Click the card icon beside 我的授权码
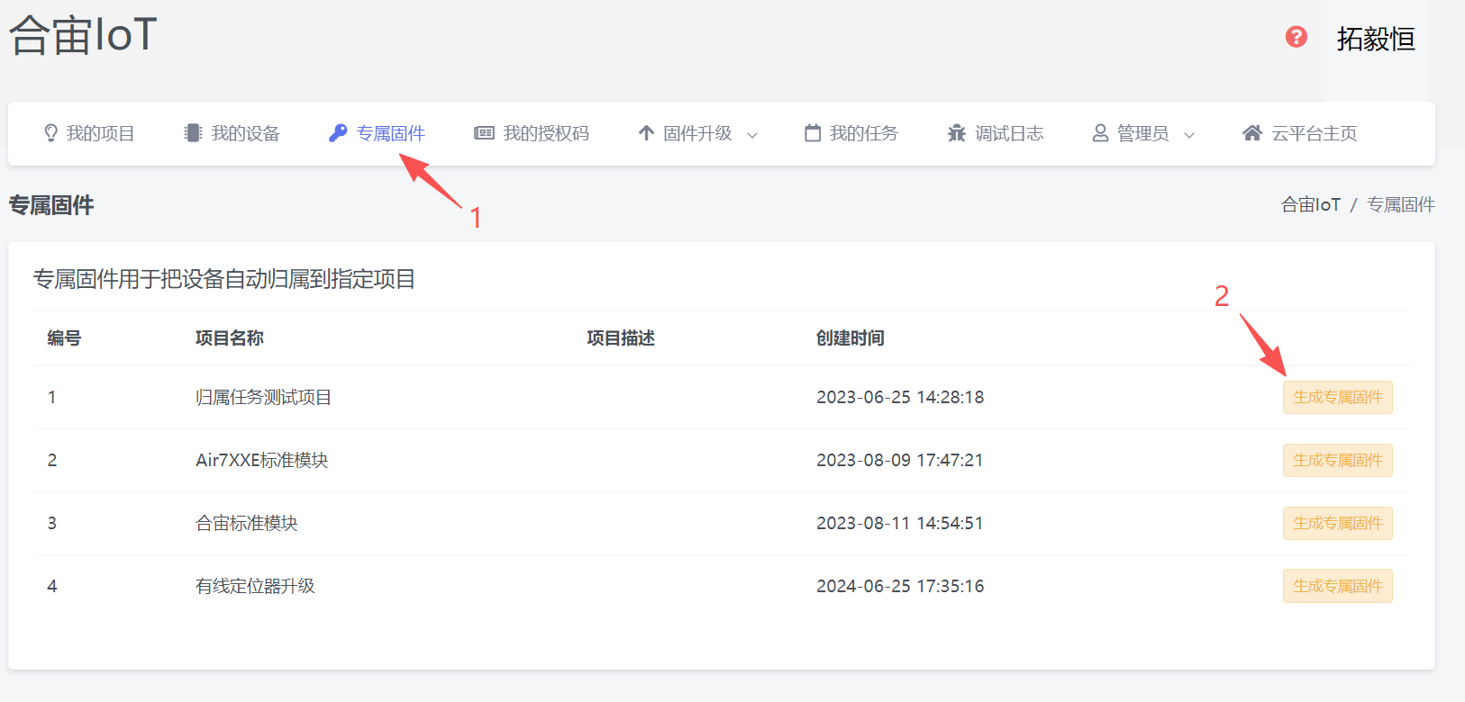Image resolution: width=1465 pixels, height=702 pixels. [x=485, y=133]
